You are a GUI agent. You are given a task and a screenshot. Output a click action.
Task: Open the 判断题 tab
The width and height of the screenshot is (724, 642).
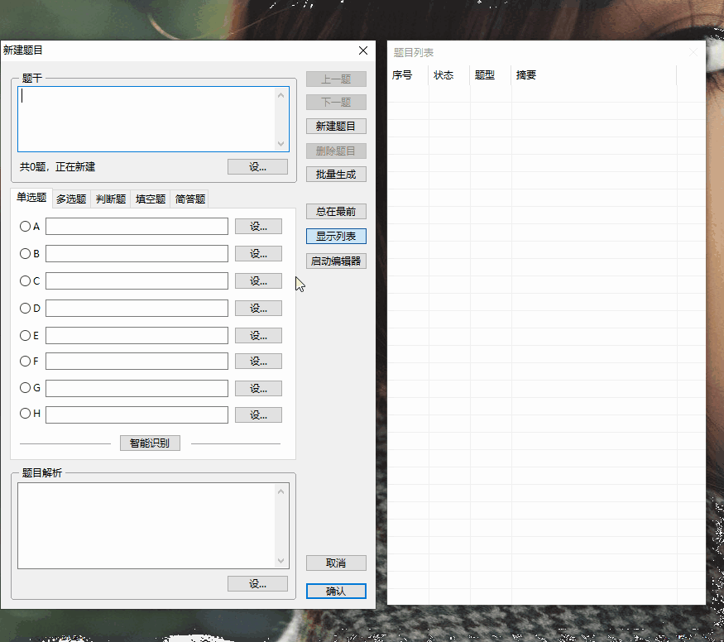coord(111,199)
